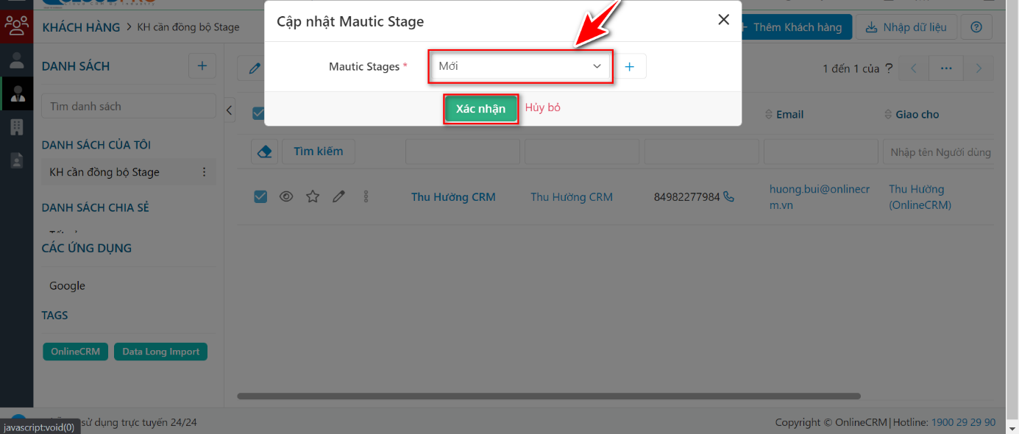Open the Mautic Stages dropdown showing Mới
This screenshot has height=434, width=1019.
pos(520,66)
